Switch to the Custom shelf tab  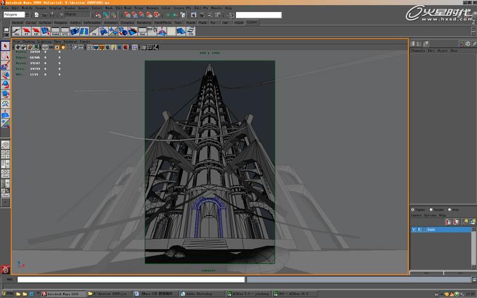[252, 22]
